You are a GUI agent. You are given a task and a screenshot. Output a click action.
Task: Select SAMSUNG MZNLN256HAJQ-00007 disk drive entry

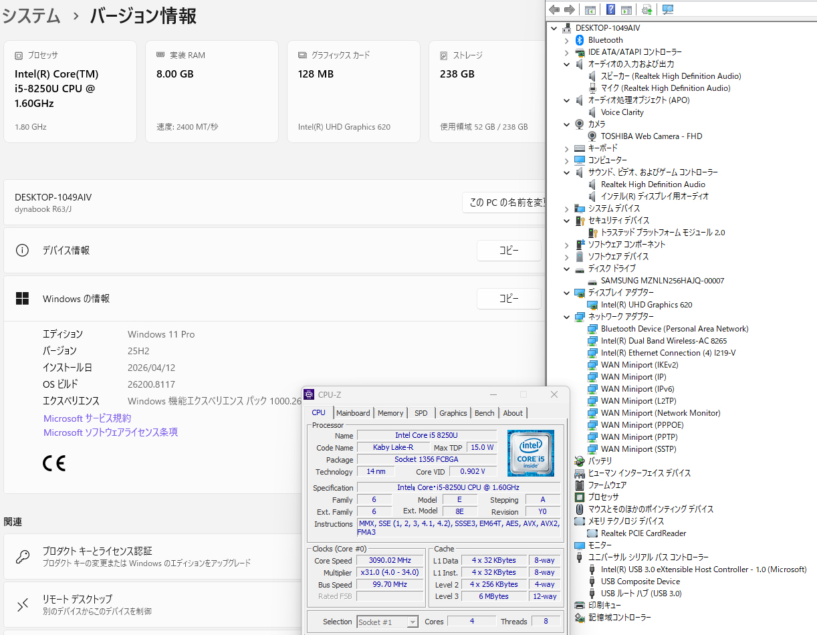(662, 281)
